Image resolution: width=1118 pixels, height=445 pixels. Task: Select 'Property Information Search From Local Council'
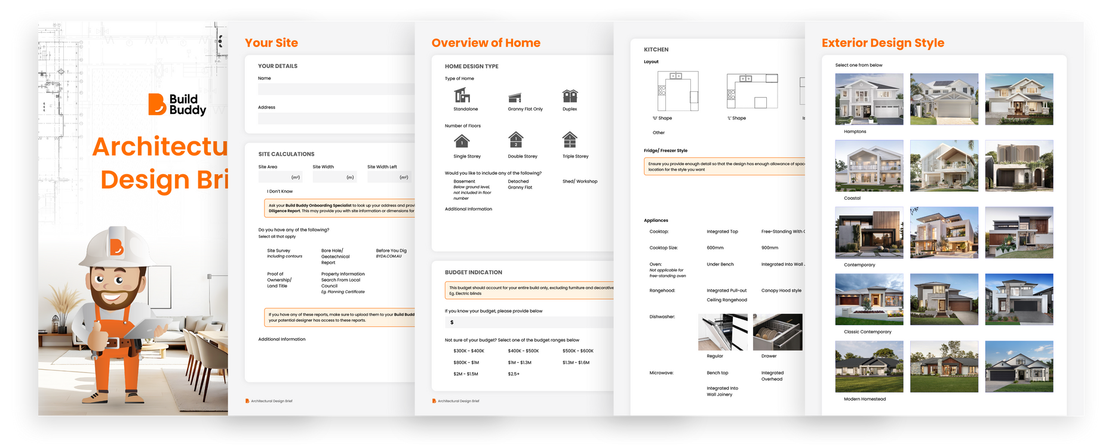[x=343, y=280]
